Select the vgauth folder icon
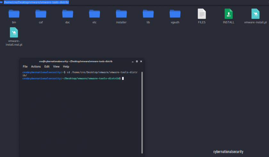The height and width of the screenshot is (157, 269). click(x=175, y=13)
